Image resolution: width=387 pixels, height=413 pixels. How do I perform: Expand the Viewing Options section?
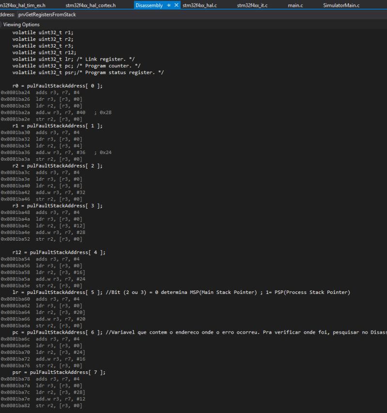point(21,25)
